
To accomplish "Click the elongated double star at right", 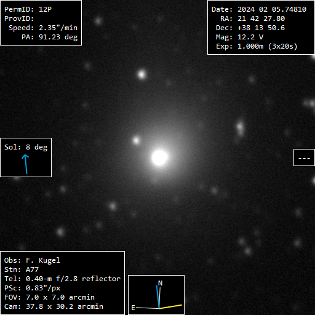I will pyautogui.click(x=240, y=127).
